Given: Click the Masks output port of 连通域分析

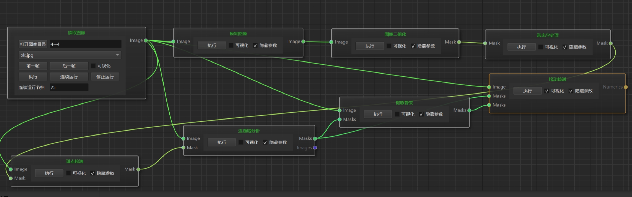Looking at the screenshot, I should [315, 138].
